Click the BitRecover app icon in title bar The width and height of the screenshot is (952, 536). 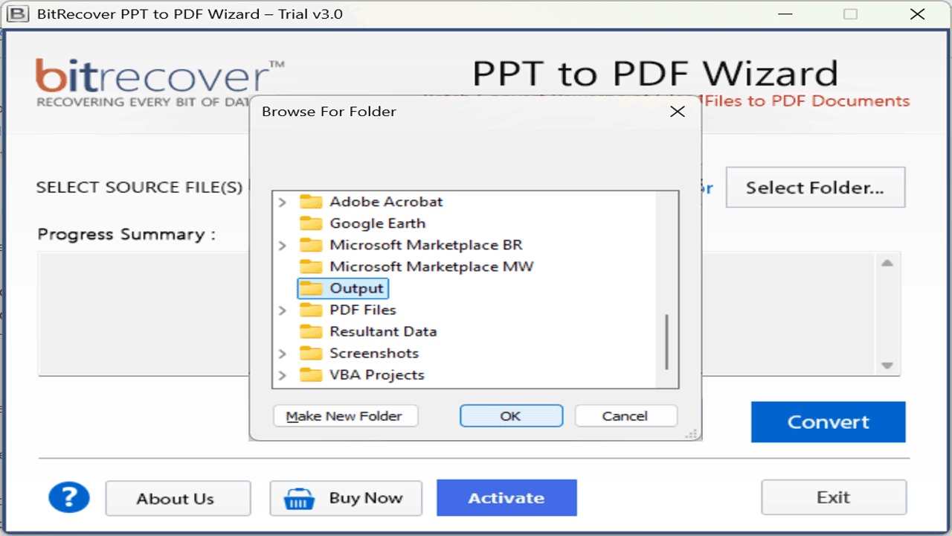click(16, 13)
